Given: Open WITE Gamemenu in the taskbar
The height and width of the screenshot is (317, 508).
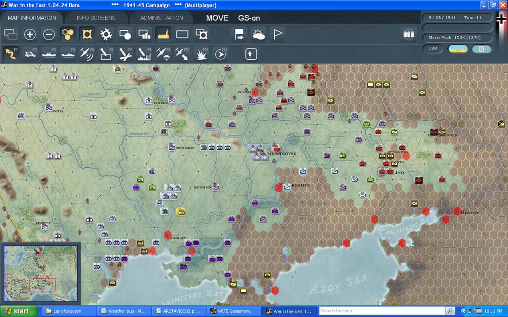Looking at the screenshot, I should (x=234, y=311).
